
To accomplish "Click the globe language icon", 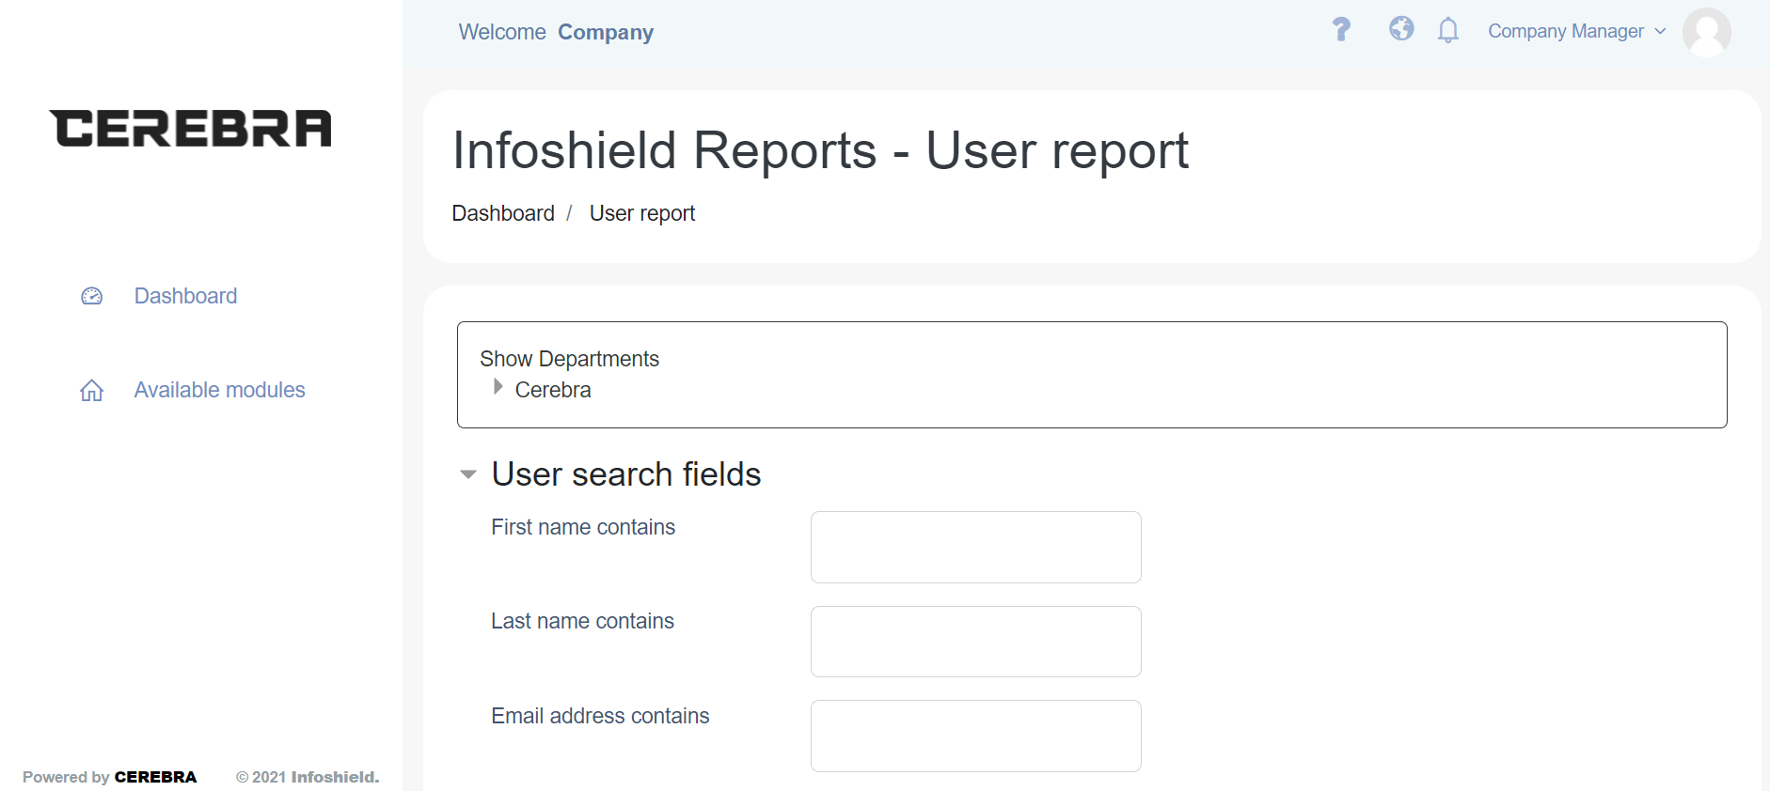I will 1401,29.
